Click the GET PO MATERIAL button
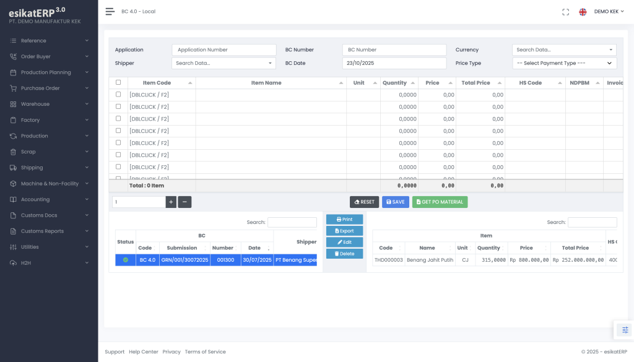 click(440, 202)
